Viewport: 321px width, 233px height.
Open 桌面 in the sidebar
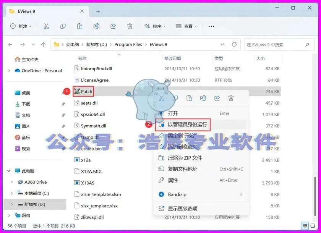(x=23, y=93)
